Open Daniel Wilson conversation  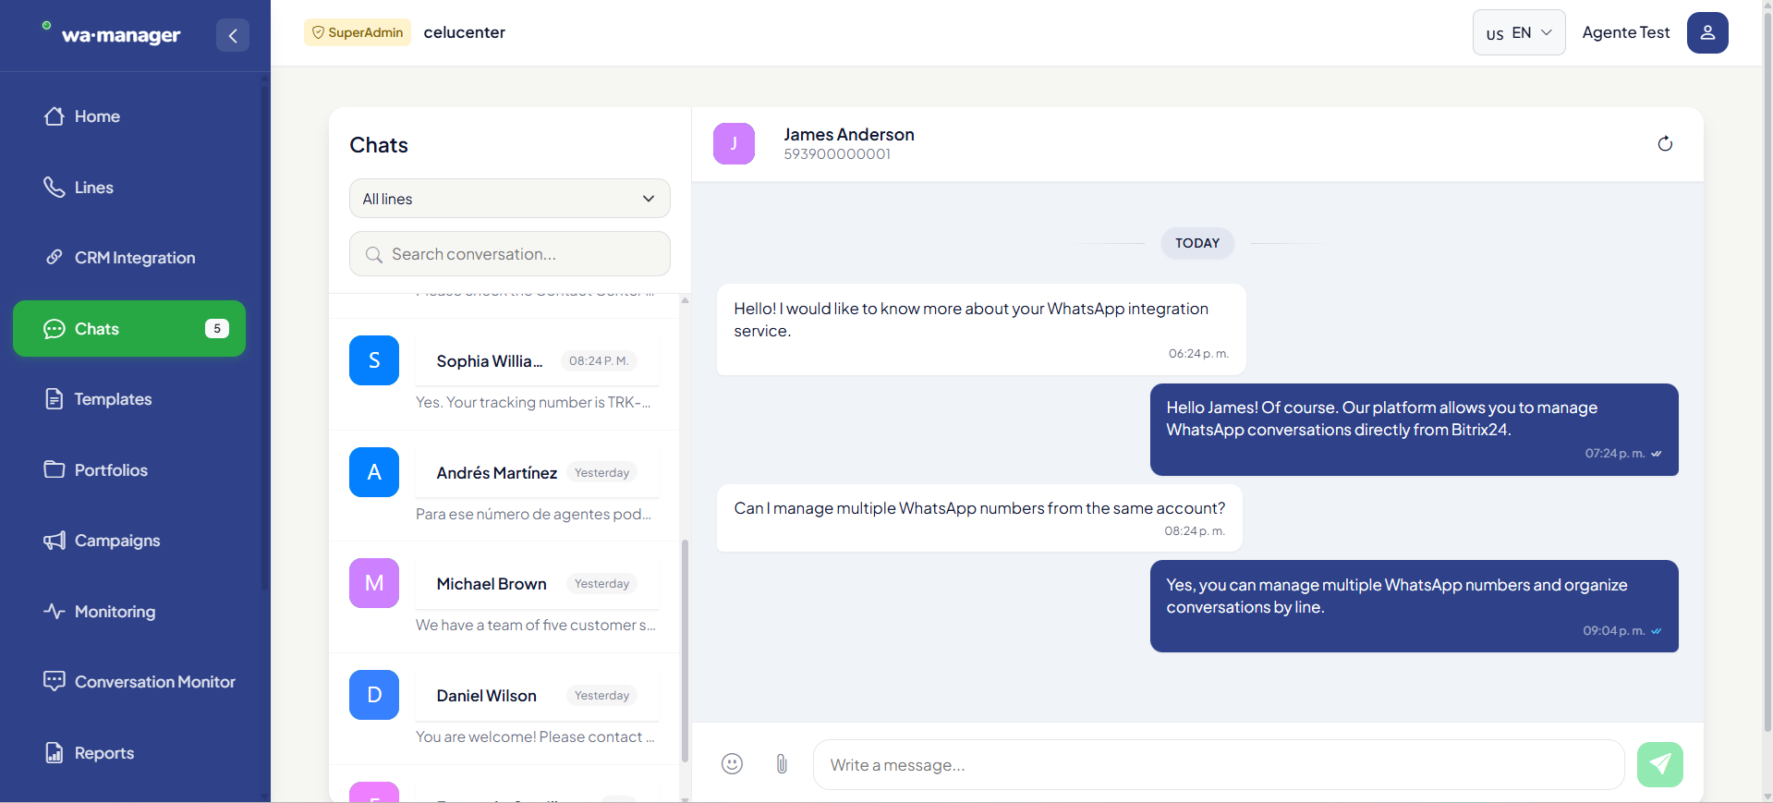point(504,709)
